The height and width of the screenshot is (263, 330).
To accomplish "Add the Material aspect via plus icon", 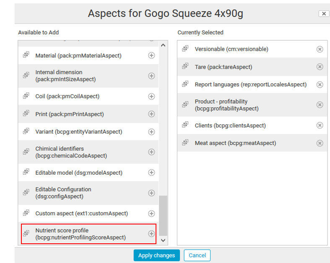I will (x=151, y=55).
